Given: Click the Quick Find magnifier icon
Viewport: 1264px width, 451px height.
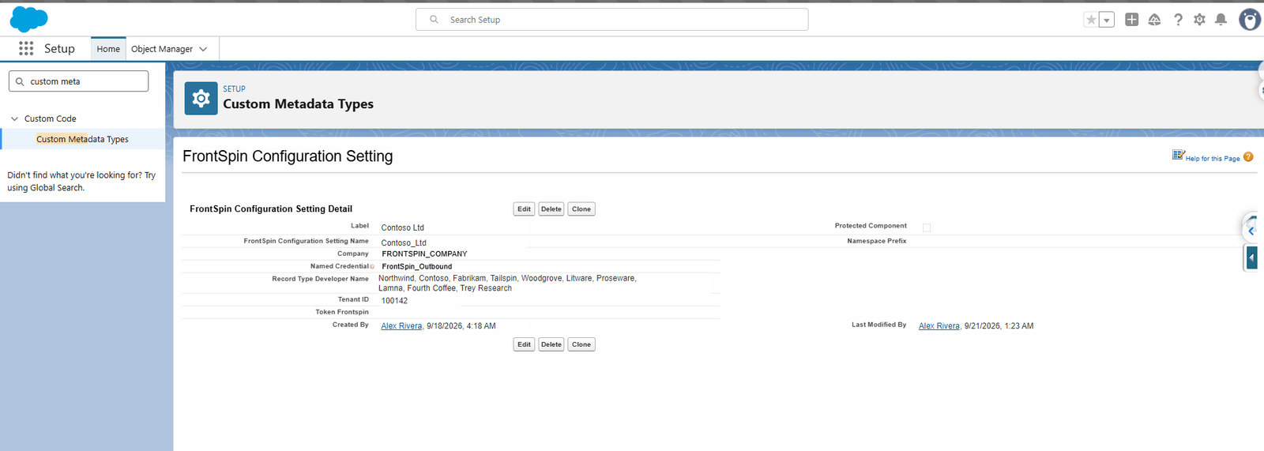Looking at the screenshot, I should click(x=20, y=81).
